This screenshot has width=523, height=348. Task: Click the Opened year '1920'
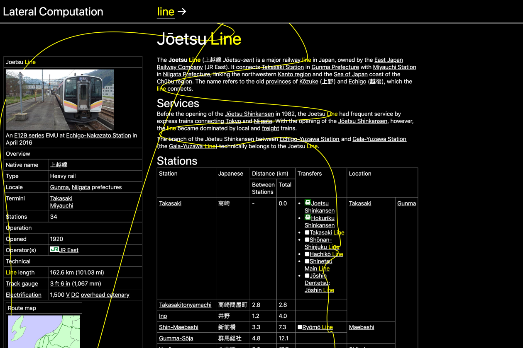[56, 239]
